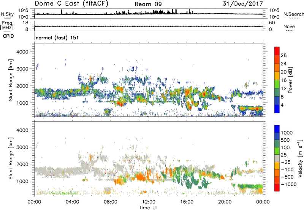The width and height of the screenshot is (304, 210).
Task: Click the velocity panel 'Slant Range [km]' label
Action: (x=11, y=158)
